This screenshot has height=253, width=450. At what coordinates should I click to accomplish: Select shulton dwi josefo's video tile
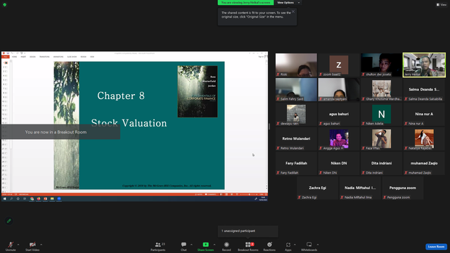(381, 65)
